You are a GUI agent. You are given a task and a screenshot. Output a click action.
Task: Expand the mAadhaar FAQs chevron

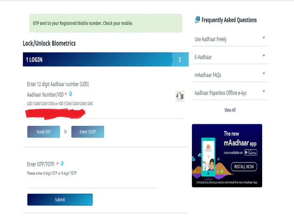tap(264, 73)
